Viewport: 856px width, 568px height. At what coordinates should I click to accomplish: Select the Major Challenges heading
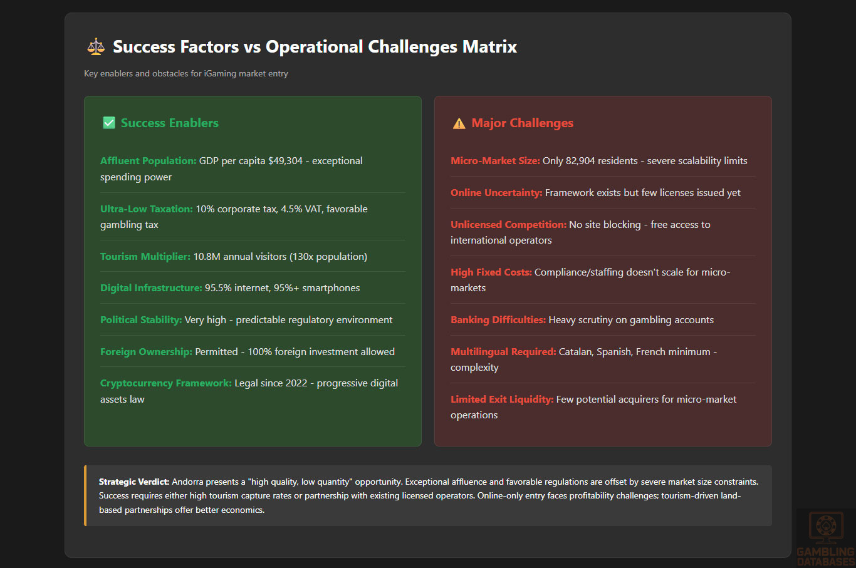[x=522, y=123]
